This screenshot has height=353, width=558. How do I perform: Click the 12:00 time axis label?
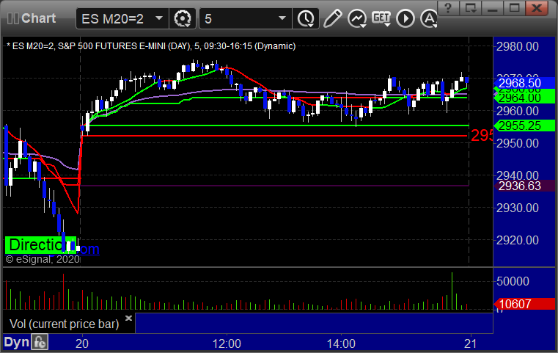click(x=227, y=343)
